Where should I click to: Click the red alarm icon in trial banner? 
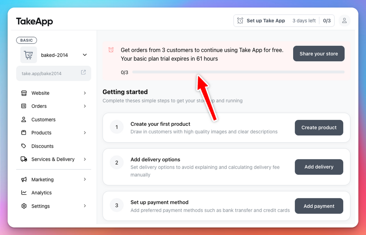coord(111,50)
